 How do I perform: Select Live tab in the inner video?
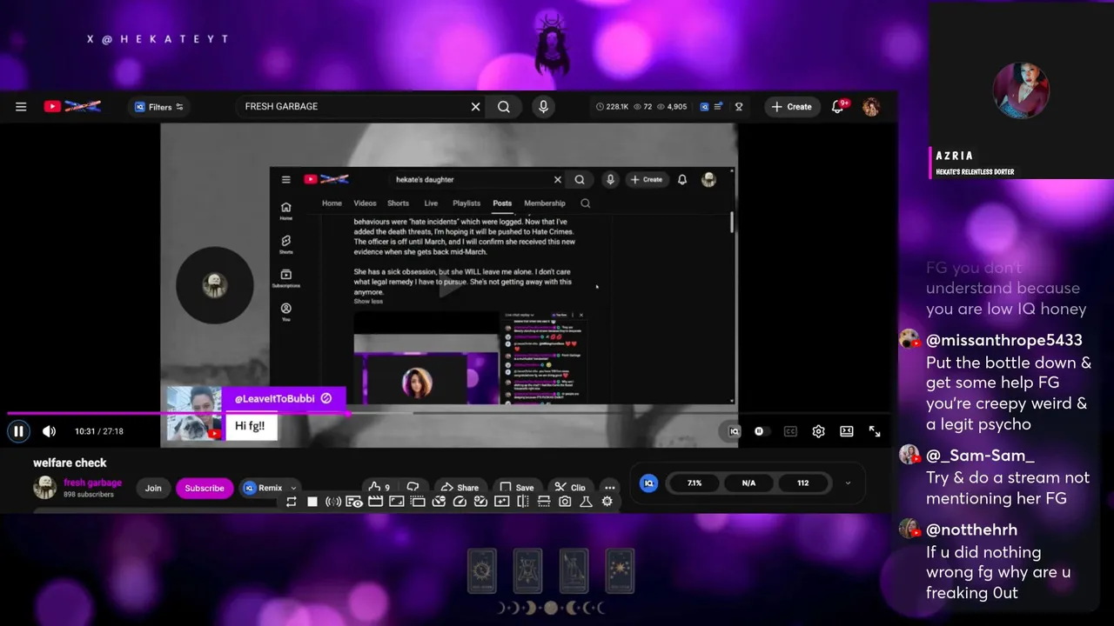tap(431, 203)
